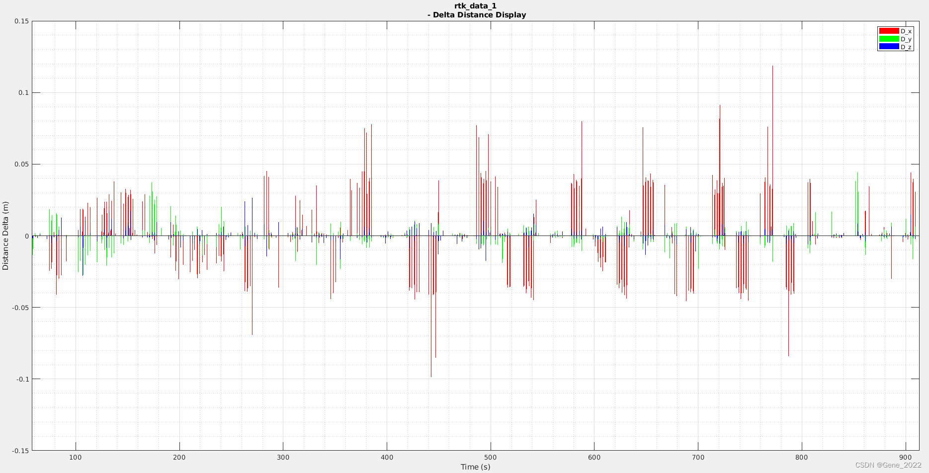929x473 pixels.
Task: Click the blue D_z legend swatch
Action: click(x=889, y=47)
